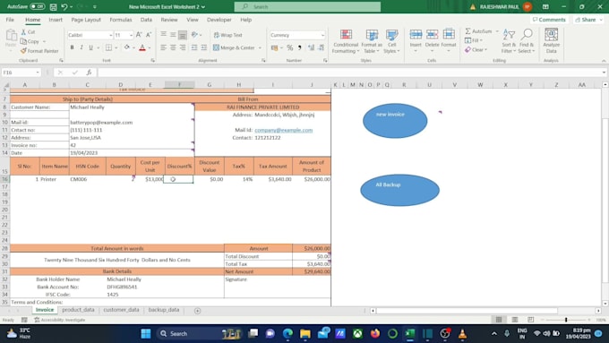Open the Format as Table gallery
The width and height of the screenshot is (609, 343).
372,41
